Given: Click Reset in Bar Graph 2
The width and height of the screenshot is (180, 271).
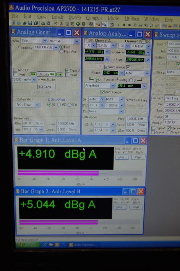Looking at the screenshot, I should point(136,207).
